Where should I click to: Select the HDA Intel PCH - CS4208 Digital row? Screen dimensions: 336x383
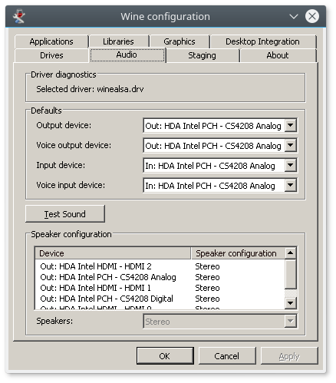(160, 299)
